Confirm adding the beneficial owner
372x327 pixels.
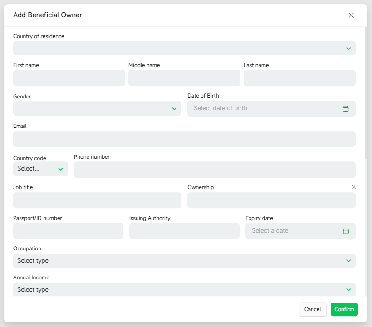(344, 309)
